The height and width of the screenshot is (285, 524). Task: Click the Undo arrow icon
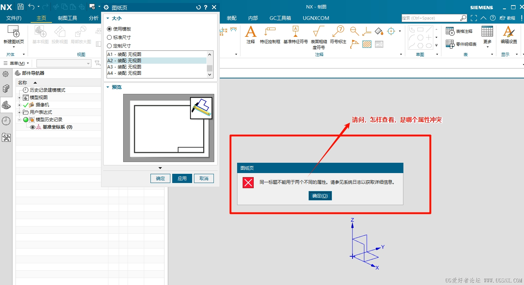pos(31,7)
